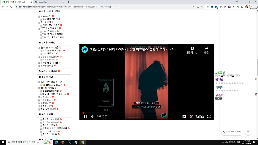
Task: Click the purple circle extension icon
Action: coord(225,7)
